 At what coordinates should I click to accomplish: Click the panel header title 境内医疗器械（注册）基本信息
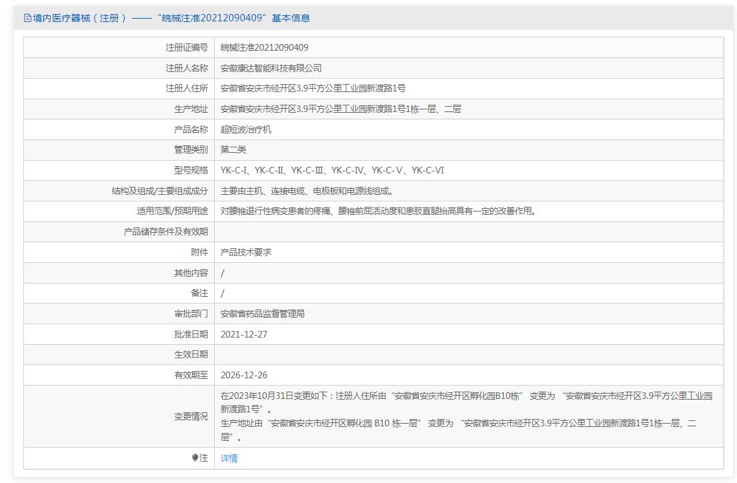pos(171,18)
